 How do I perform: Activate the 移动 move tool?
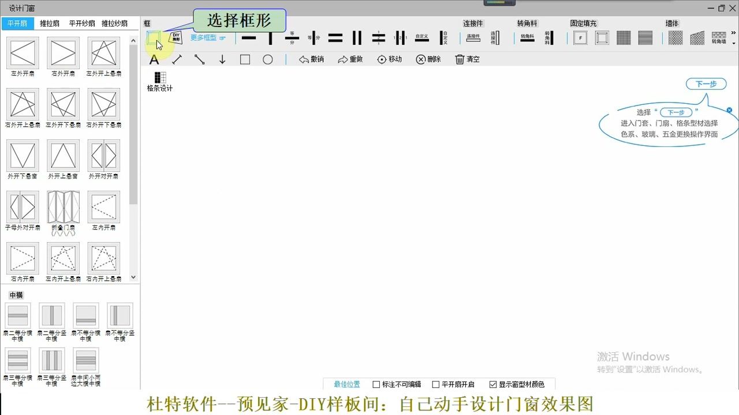coord(390,59)
